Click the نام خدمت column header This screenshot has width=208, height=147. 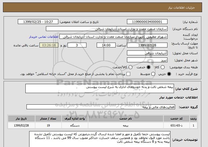(126, 118)
